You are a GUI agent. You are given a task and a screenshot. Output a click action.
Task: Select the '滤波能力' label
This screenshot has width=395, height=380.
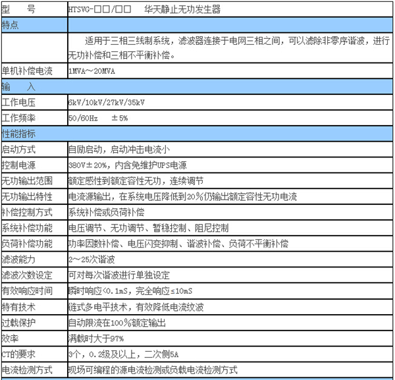pos(18,259)
